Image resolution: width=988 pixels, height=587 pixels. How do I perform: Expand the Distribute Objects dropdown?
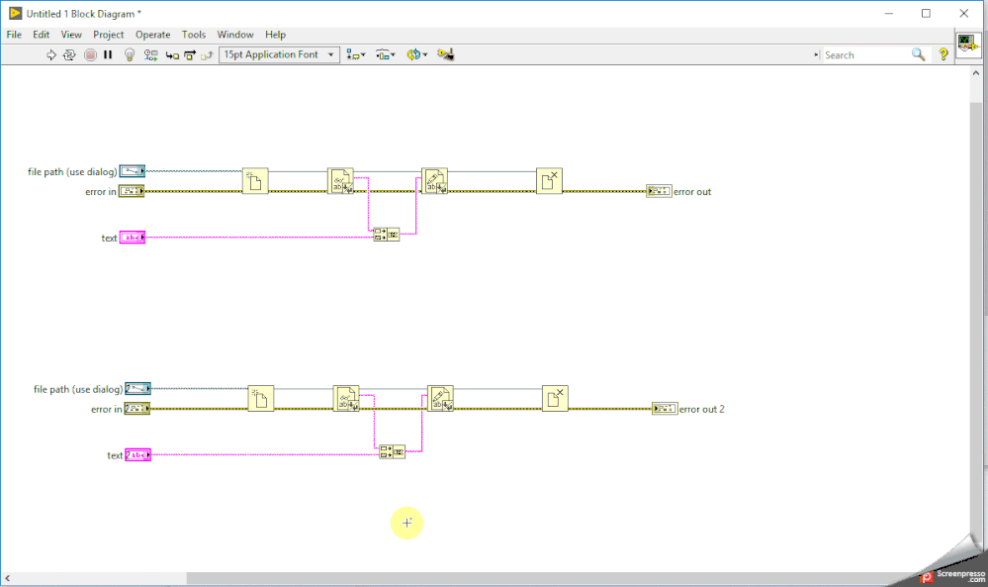pos(386,55)
